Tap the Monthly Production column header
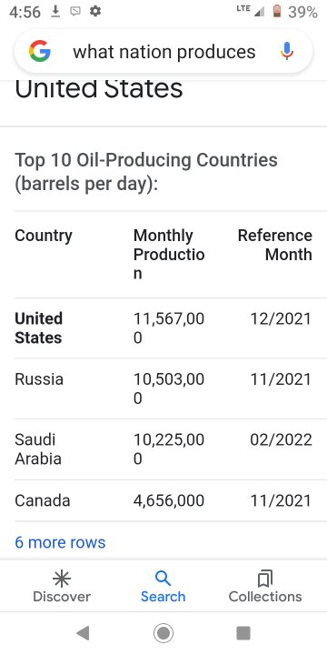The width and height of the screenshot is (327, 655). pyautogui.click(x=169, y=255)
